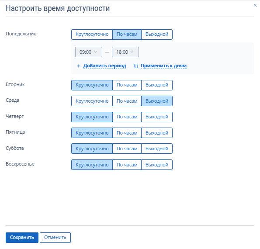Switch Четверг to По часам
Viewport: 260px width, 249px height.
[127, 117]
